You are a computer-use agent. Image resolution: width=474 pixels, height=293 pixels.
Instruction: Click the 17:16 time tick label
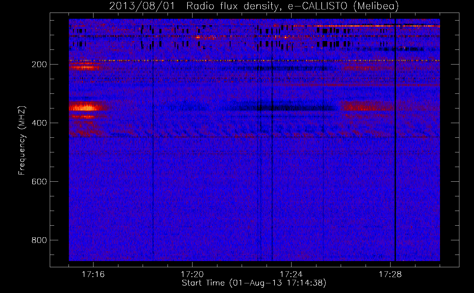pos(93,274)
